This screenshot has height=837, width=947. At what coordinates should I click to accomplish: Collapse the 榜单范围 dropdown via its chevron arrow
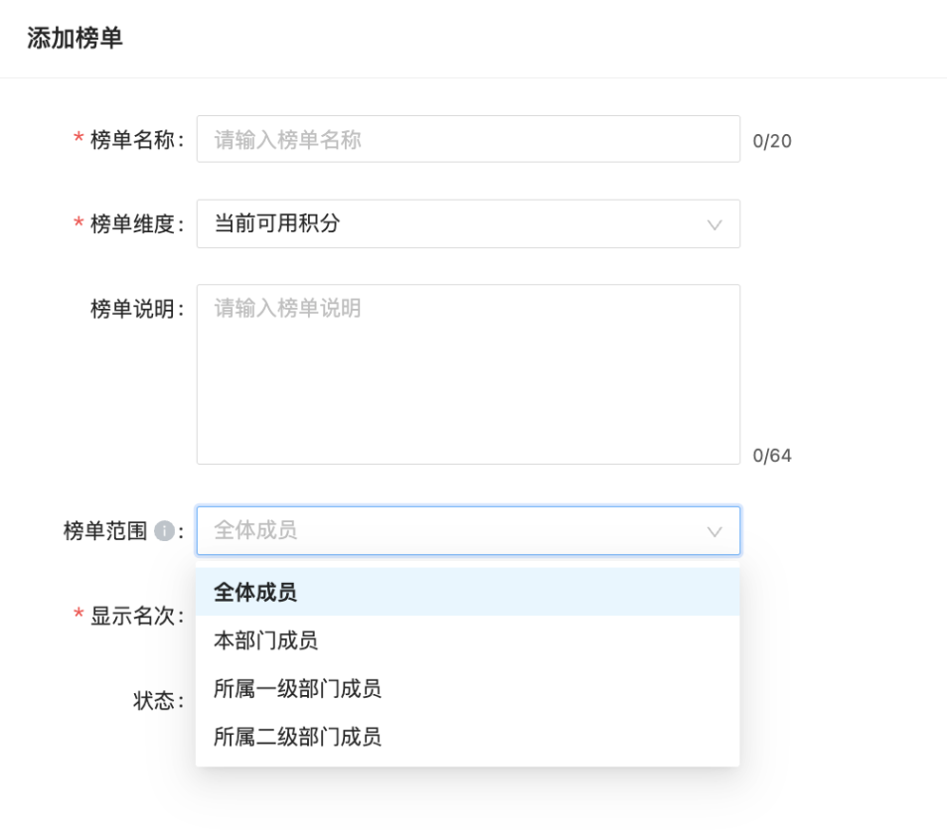714,531
